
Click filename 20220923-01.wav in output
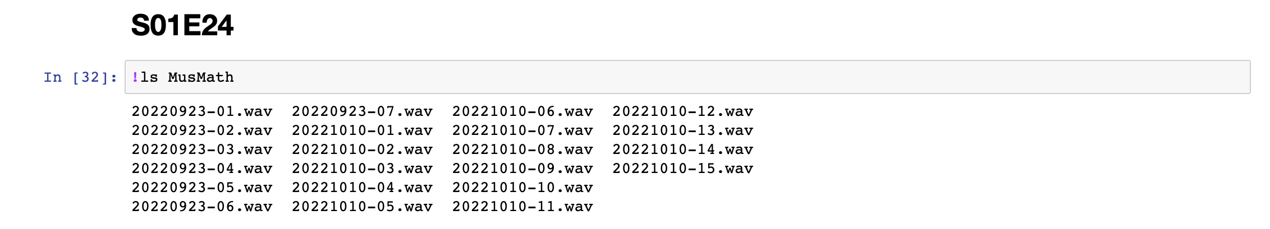202,111
